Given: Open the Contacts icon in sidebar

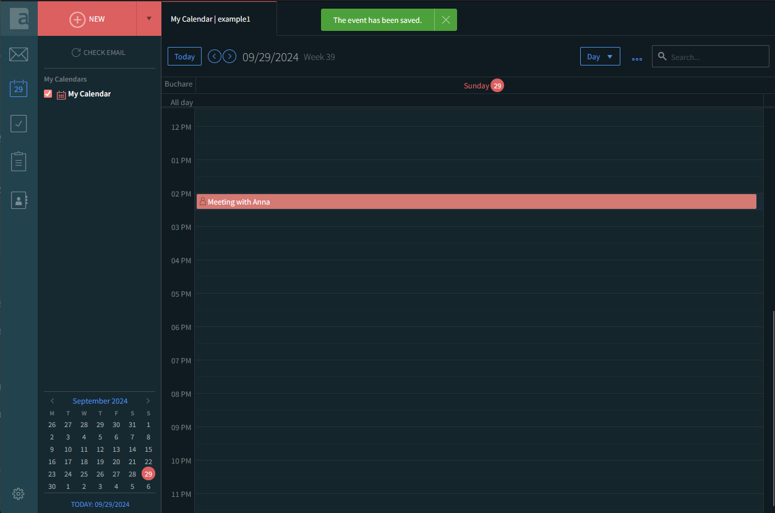Looking at the screenshot, I should [19, 200].
